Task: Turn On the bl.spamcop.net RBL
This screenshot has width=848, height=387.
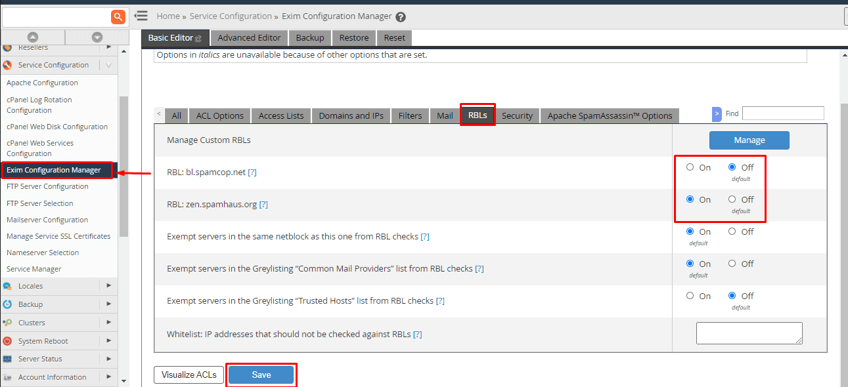Action: pyautogui.click(x=690, y=167)
